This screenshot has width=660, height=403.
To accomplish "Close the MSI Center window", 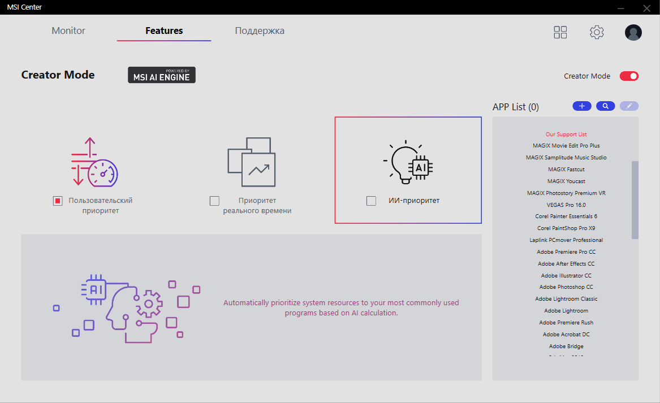I will [x=647, y=8].
